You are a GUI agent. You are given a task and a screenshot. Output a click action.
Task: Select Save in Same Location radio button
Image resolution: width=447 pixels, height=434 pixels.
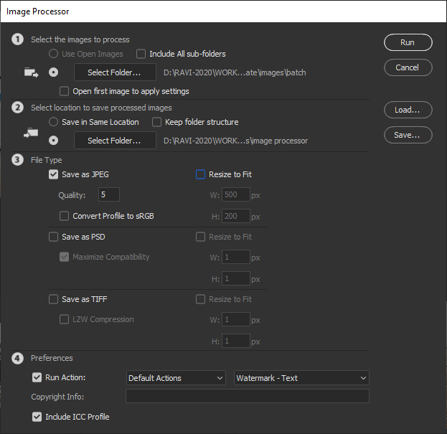tap(52, 122)
